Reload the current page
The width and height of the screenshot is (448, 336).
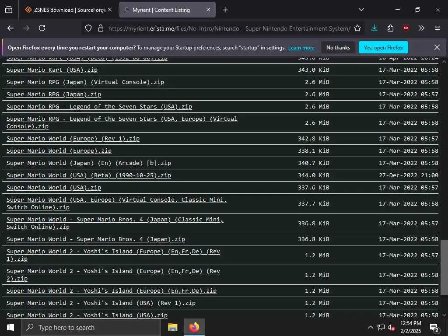pos(42,28)
